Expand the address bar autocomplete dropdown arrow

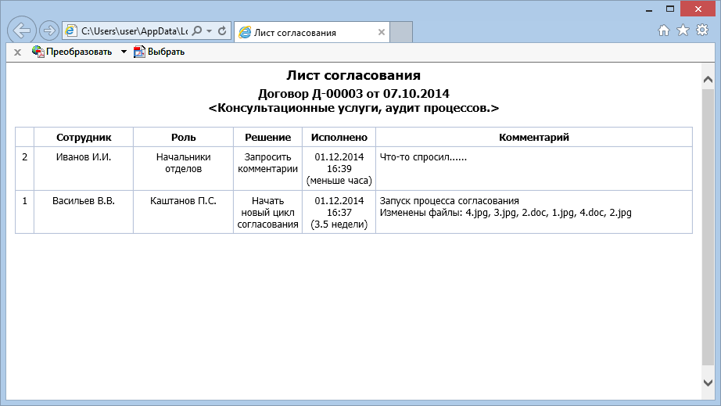209,31
